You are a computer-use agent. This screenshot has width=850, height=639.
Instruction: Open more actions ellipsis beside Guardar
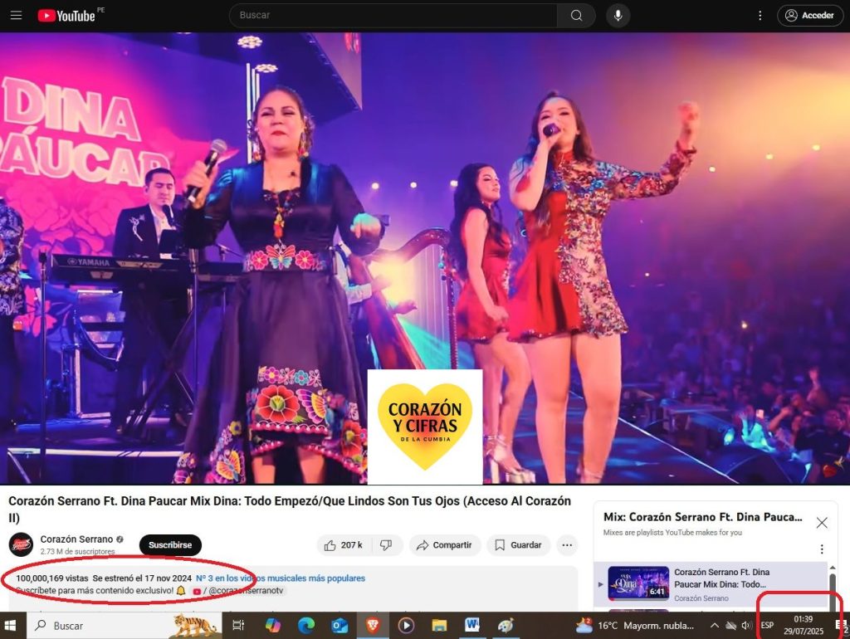(567, 545)
